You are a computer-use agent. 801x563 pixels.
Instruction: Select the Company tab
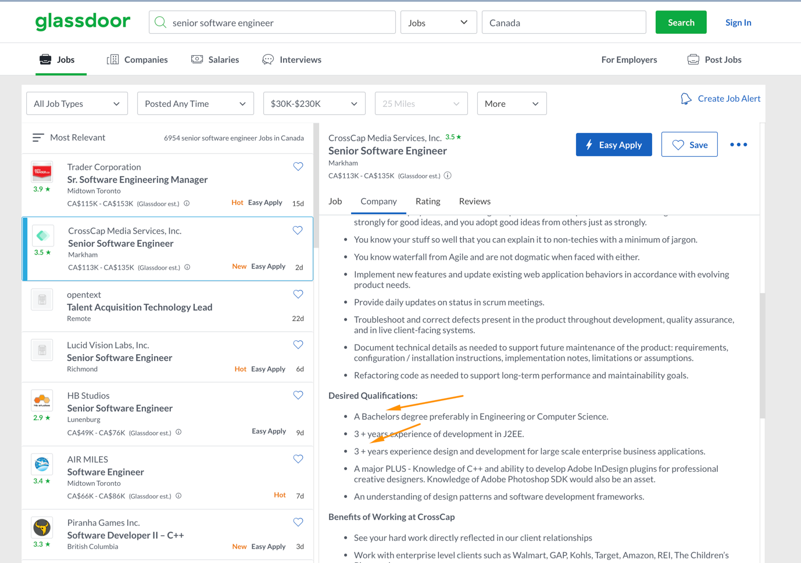click(x=378, y=201)
